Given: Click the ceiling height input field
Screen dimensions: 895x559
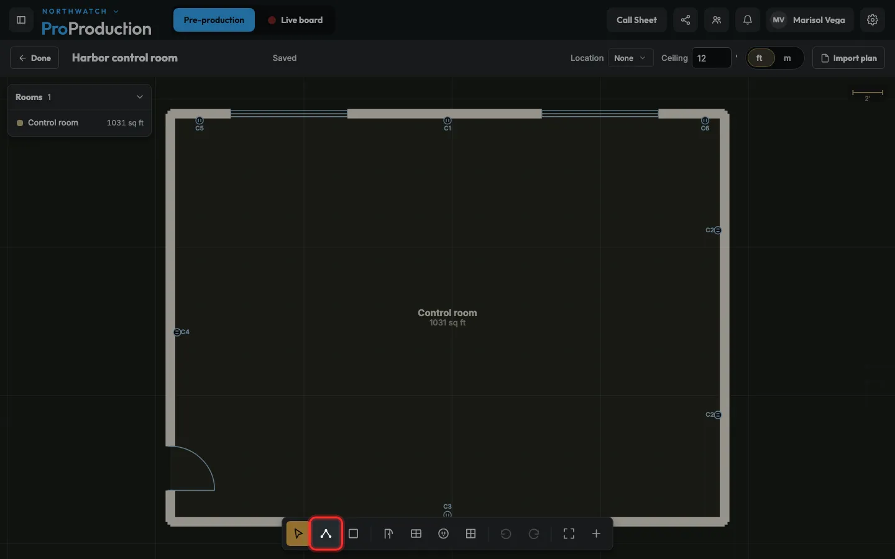Looking at the screenshot, I should click(711, 58).
